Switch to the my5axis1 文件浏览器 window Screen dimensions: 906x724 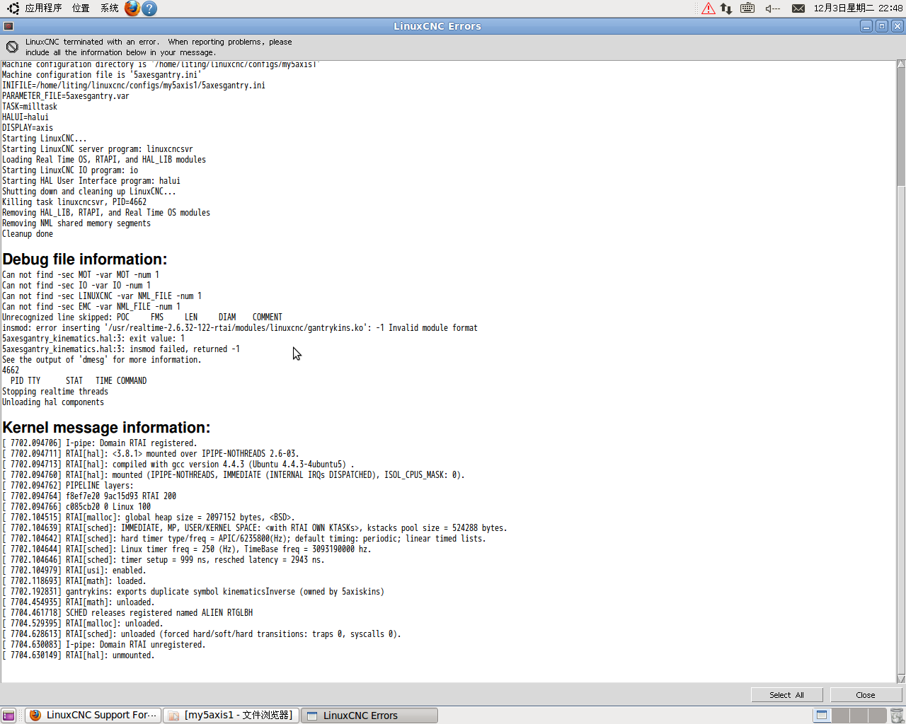click(x=231, y=716)
